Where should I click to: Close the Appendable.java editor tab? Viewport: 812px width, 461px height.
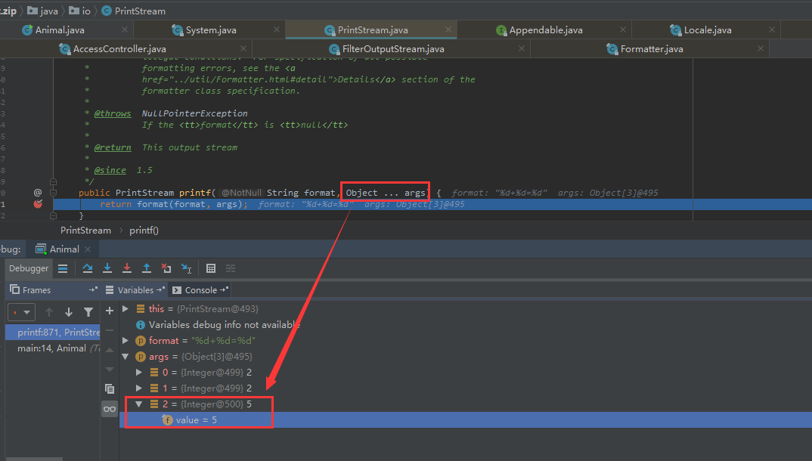[x=622, y=30]
